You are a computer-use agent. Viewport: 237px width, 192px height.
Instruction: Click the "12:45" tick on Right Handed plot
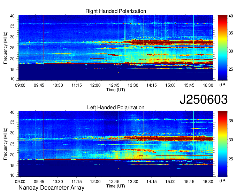click(114, 85)
